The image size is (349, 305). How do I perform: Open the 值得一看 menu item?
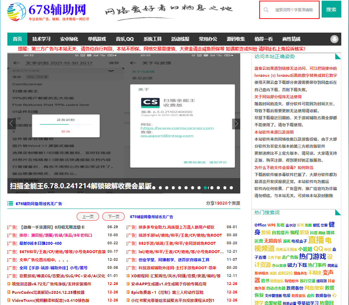263,39
